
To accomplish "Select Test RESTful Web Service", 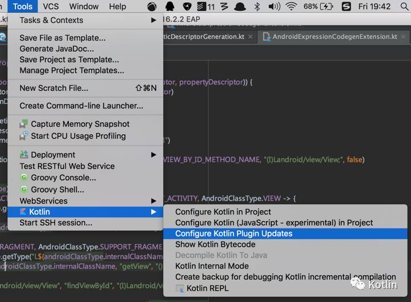I will 86,166.
